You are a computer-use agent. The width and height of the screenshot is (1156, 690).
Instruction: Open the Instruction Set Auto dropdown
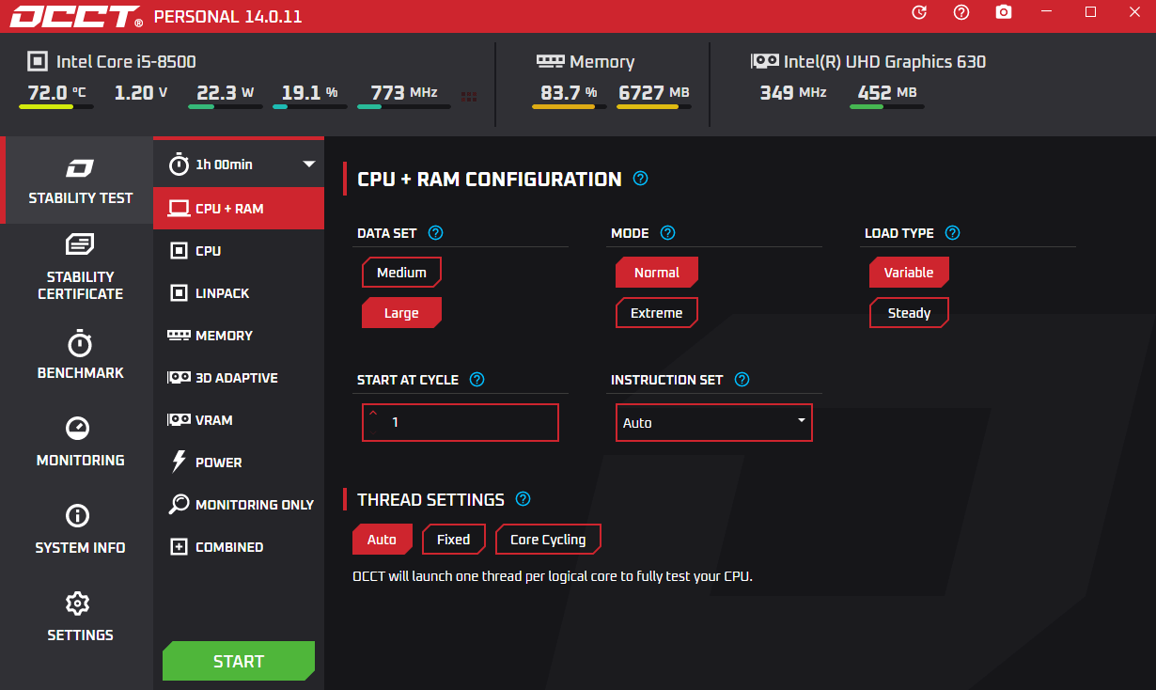713,423
